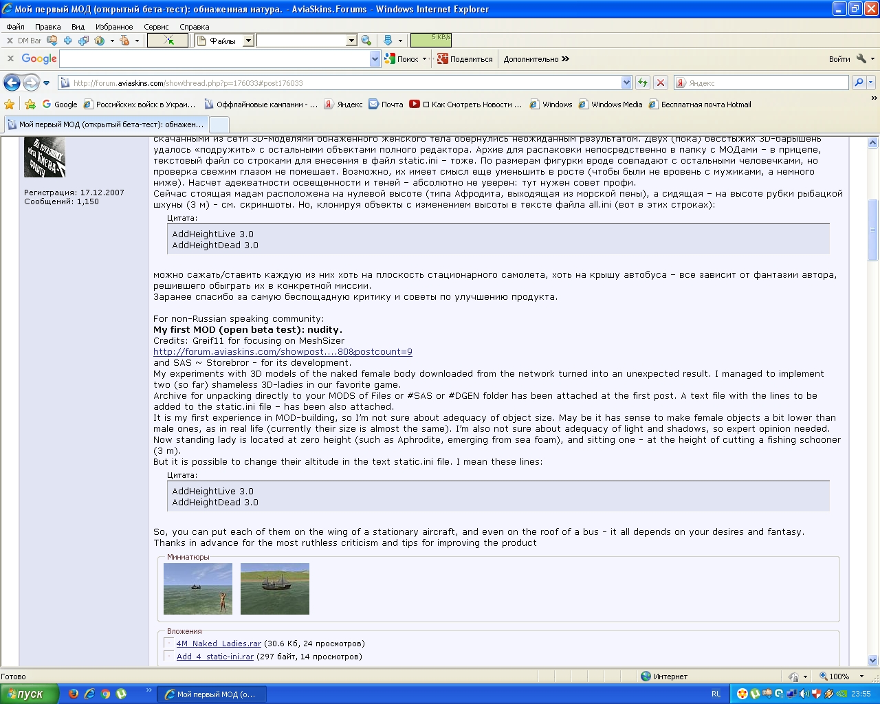Open the Бесплатная почта Hotmail bookmark
880x704 pixels.
coord(699,104)
